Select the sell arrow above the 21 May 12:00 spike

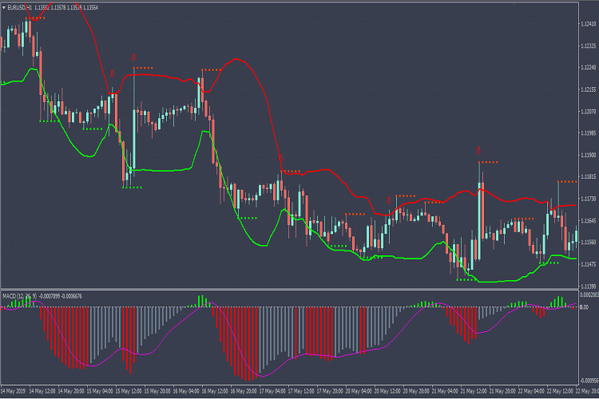[x=478, y=151]
